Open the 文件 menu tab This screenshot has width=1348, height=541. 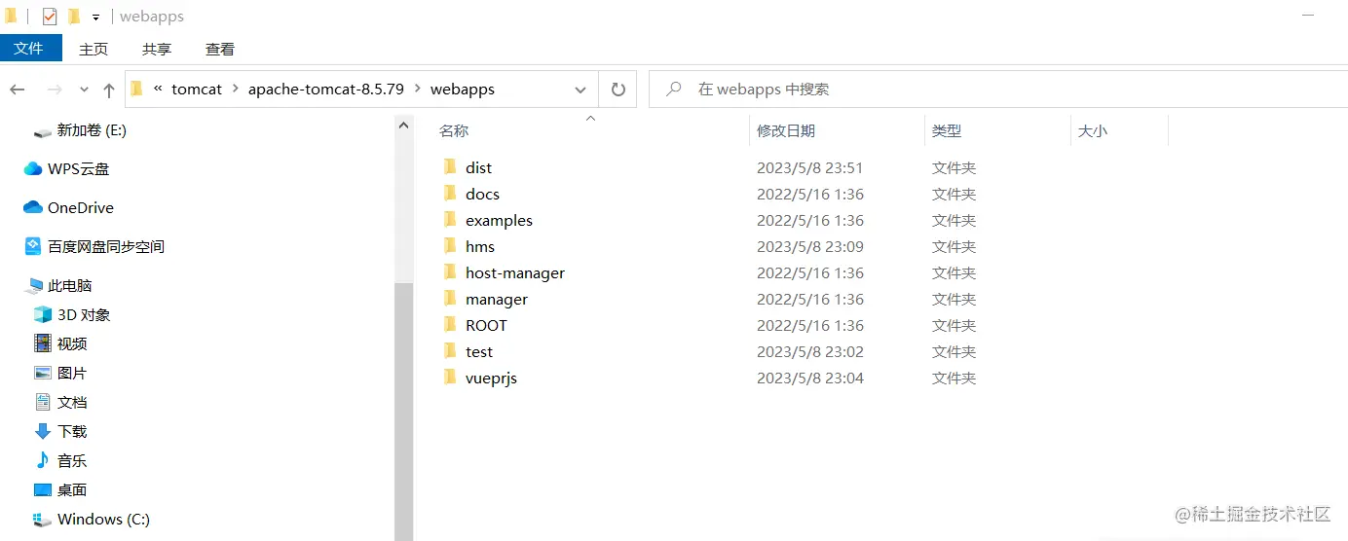pyautogui.click(x=29, y=48)
